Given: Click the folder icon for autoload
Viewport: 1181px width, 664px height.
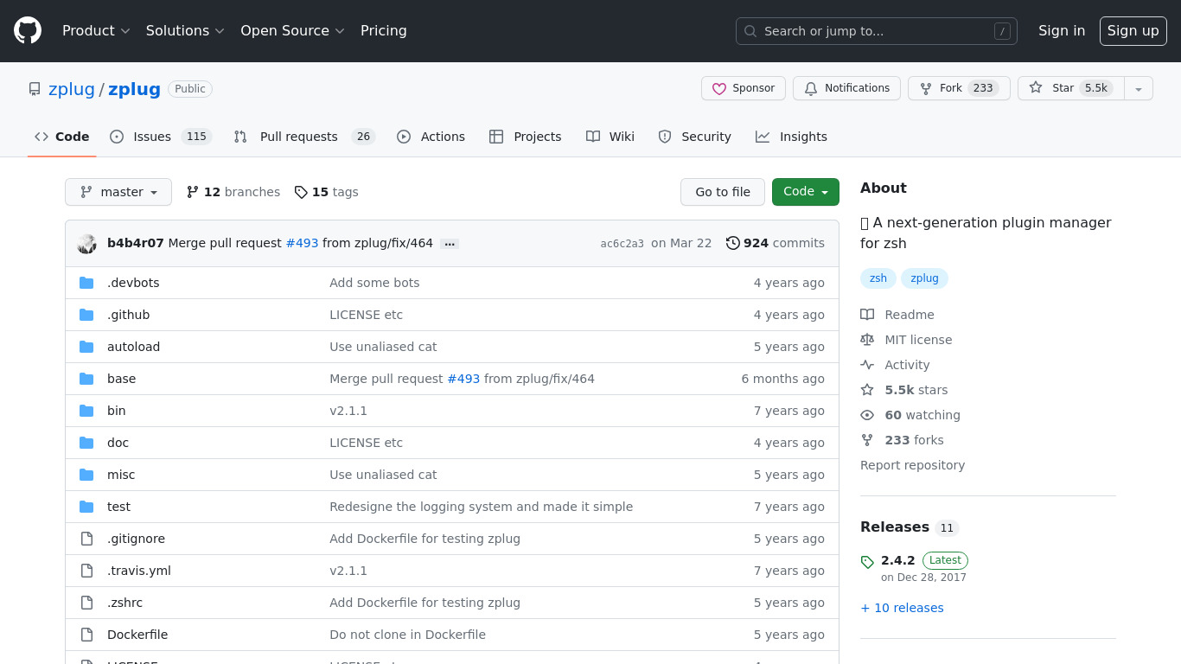Looking at the screenshot, I should [x=86, y=347].
